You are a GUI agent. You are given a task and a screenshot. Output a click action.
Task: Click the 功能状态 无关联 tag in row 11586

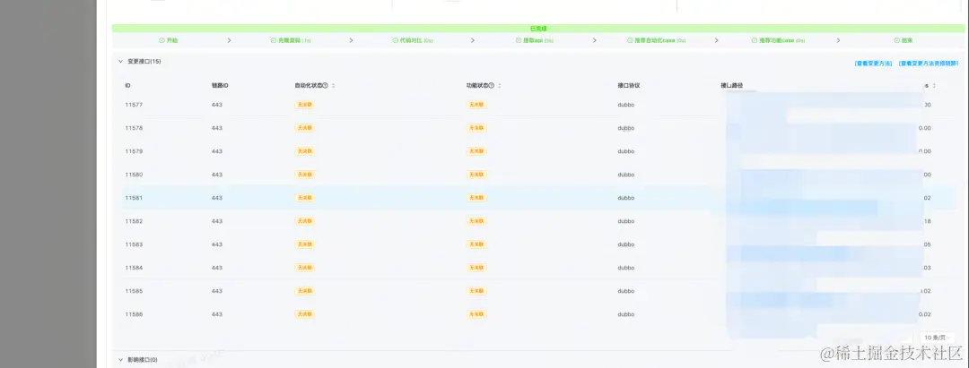476,314
